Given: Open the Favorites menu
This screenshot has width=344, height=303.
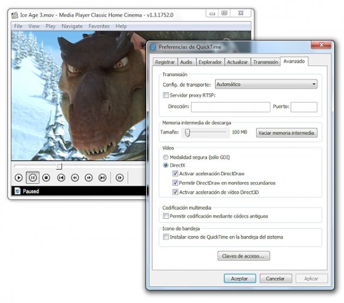Looking at the screenshot, I should click(99, 26).
